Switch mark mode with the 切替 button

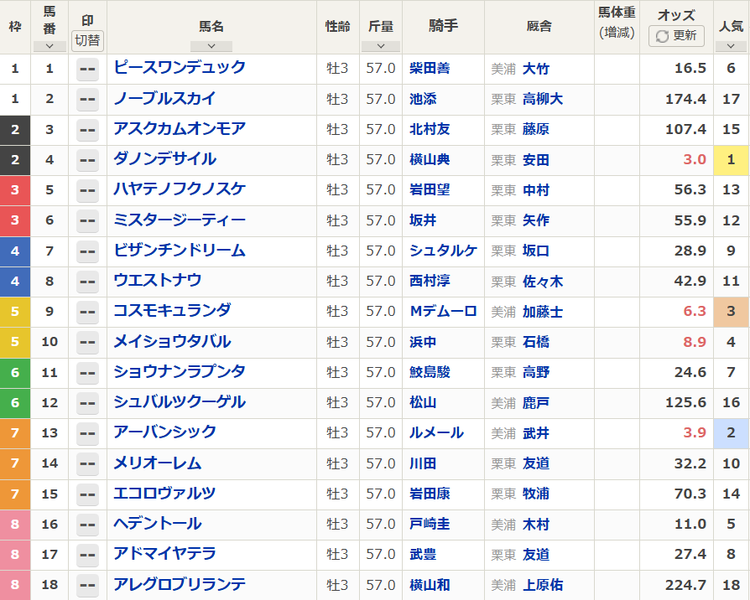tap(87, 40)
